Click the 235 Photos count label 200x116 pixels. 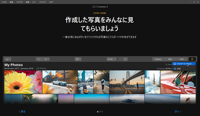tap(41, 68)
